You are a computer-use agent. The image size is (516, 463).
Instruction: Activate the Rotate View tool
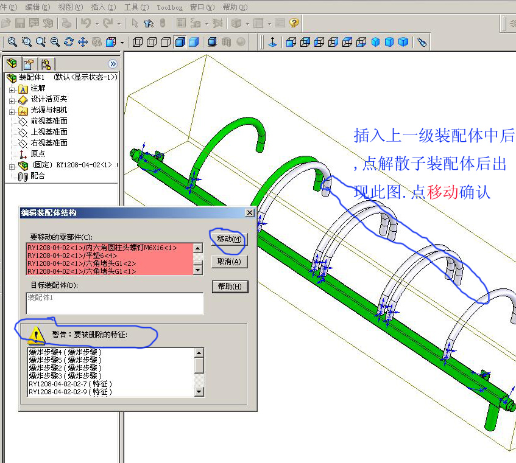(69, 42)
